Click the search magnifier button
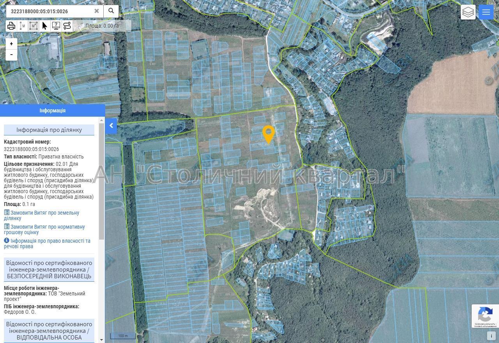 (x=111, y=11)
